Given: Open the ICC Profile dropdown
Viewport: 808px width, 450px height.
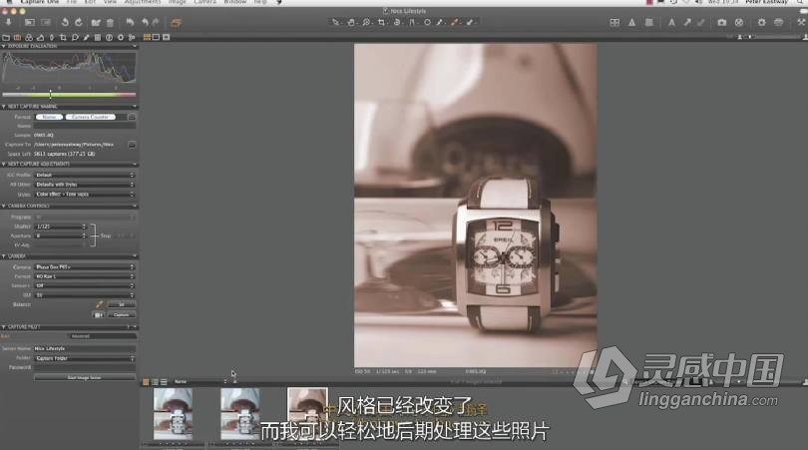Looking at the screenshot, I should 85,175.
